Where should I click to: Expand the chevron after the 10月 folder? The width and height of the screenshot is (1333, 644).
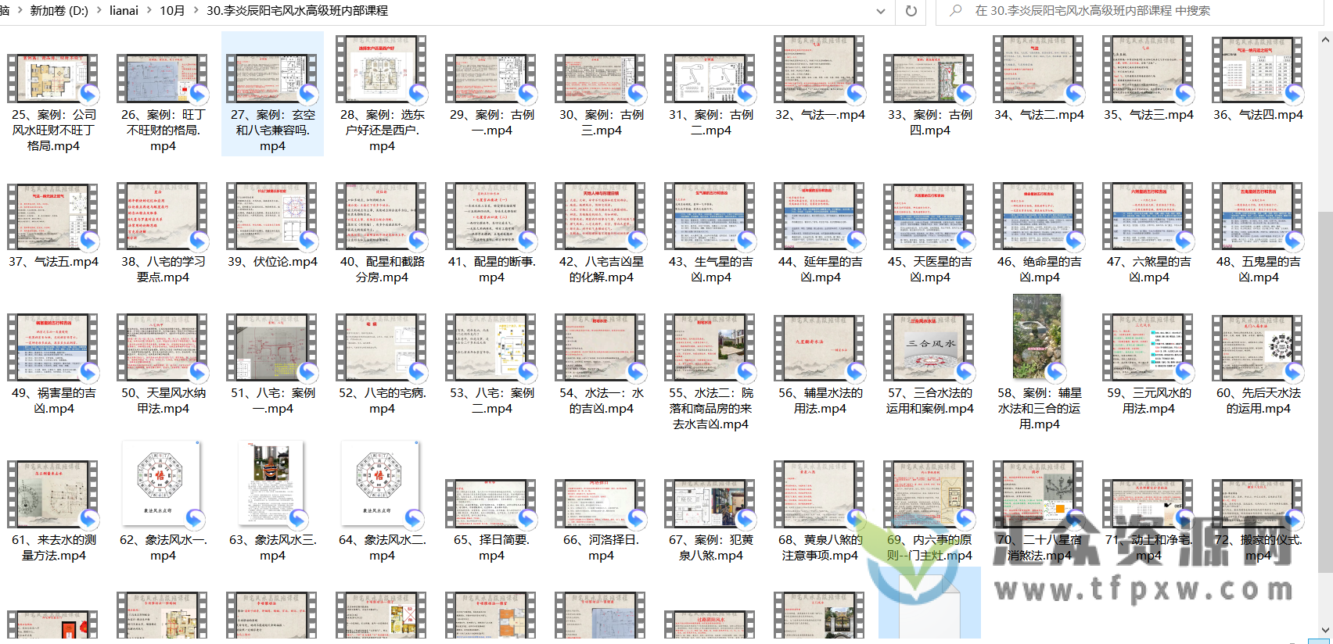(x=196, y=11)
